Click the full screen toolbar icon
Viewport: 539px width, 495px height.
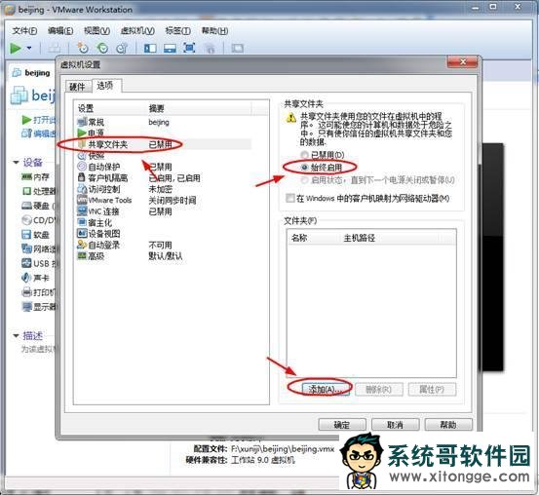189,48
